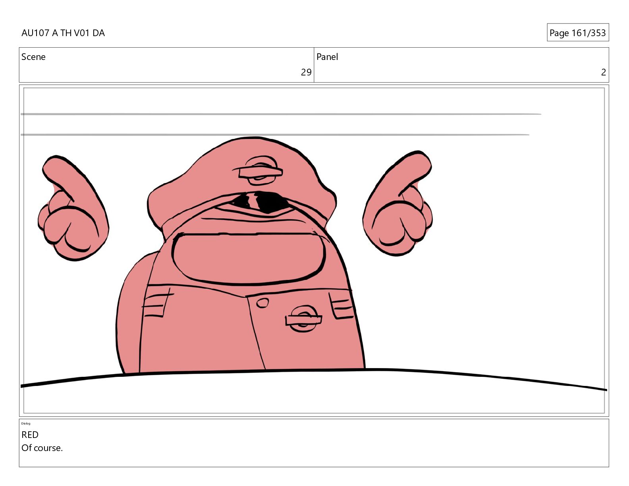
Task: Click the 'Page 161/353' box
Action: click(578, 33)
